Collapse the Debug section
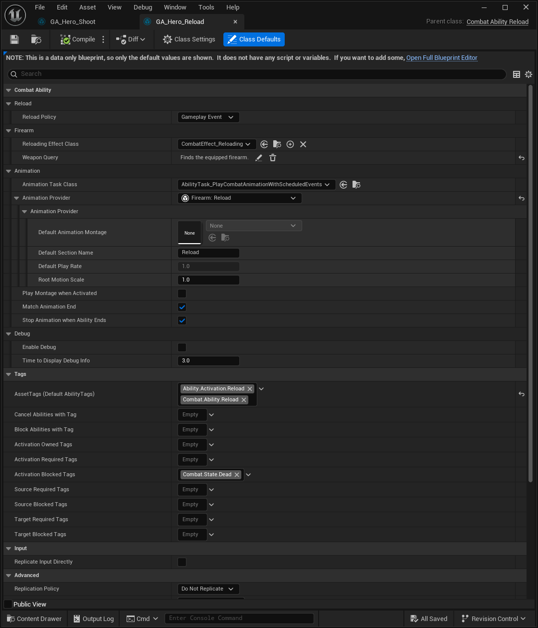Screen dimensions: 538x628 [8, 334]
